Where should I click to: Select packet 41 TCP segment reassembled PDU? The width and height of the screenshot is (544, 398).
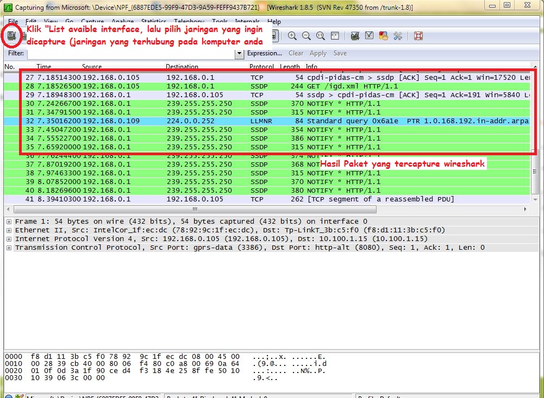tap(267, 199)
